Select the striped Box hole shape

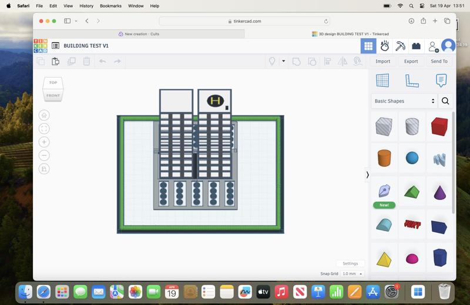pyautogui.click(x=384, y=126)
